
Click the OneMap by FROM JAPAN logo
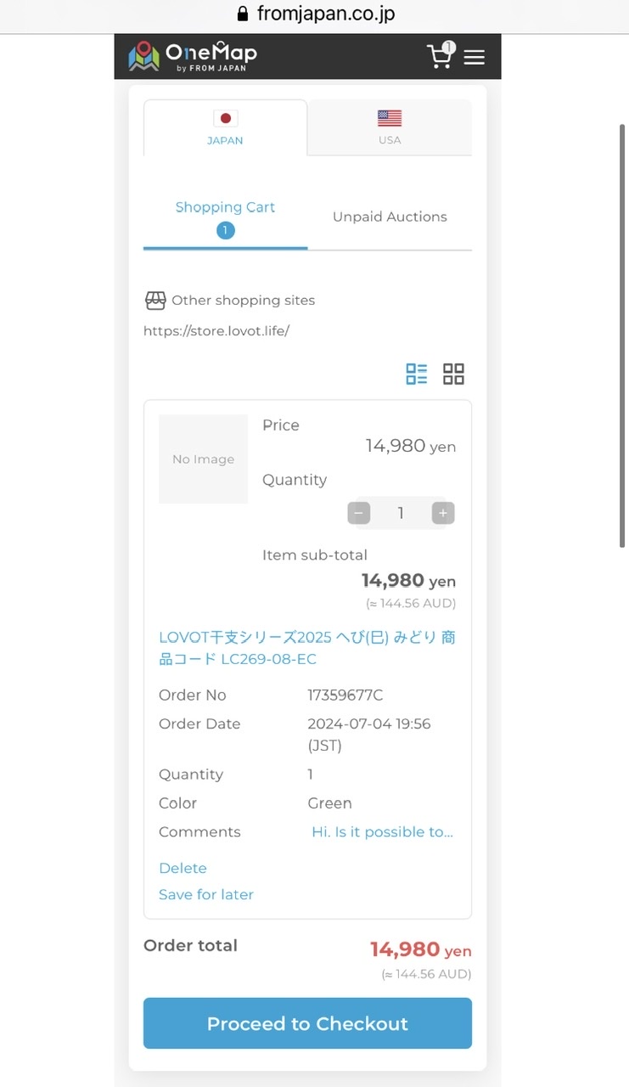point(193,56)
